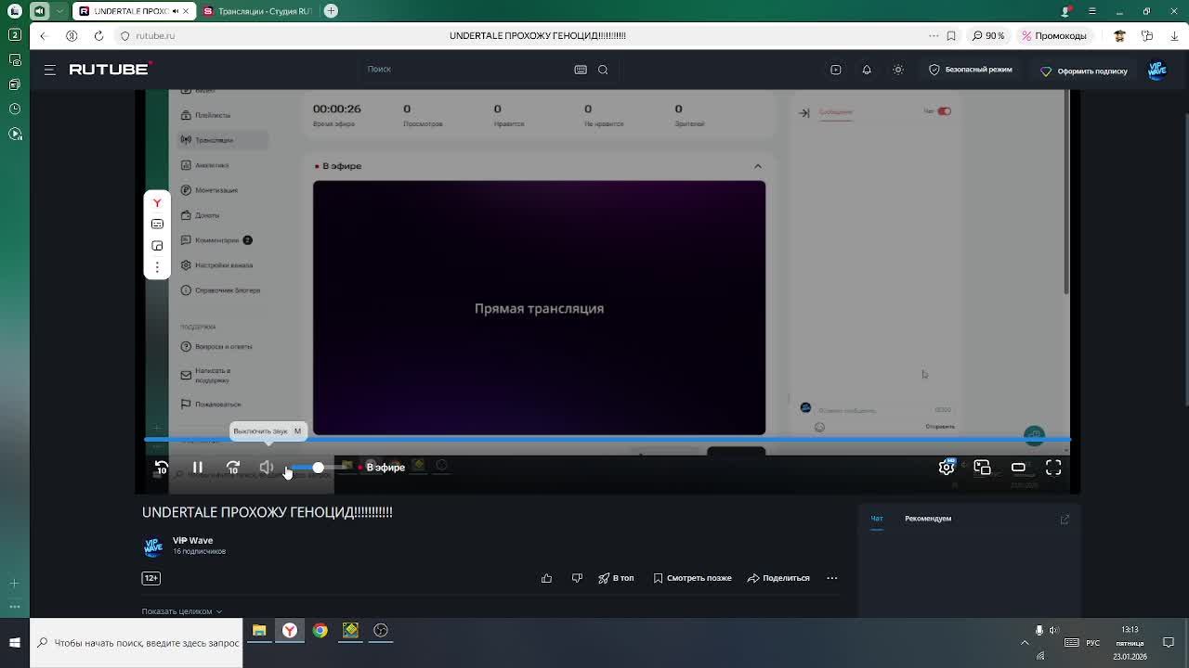Click sidebar add panel plus

click(x=15, y=584)
